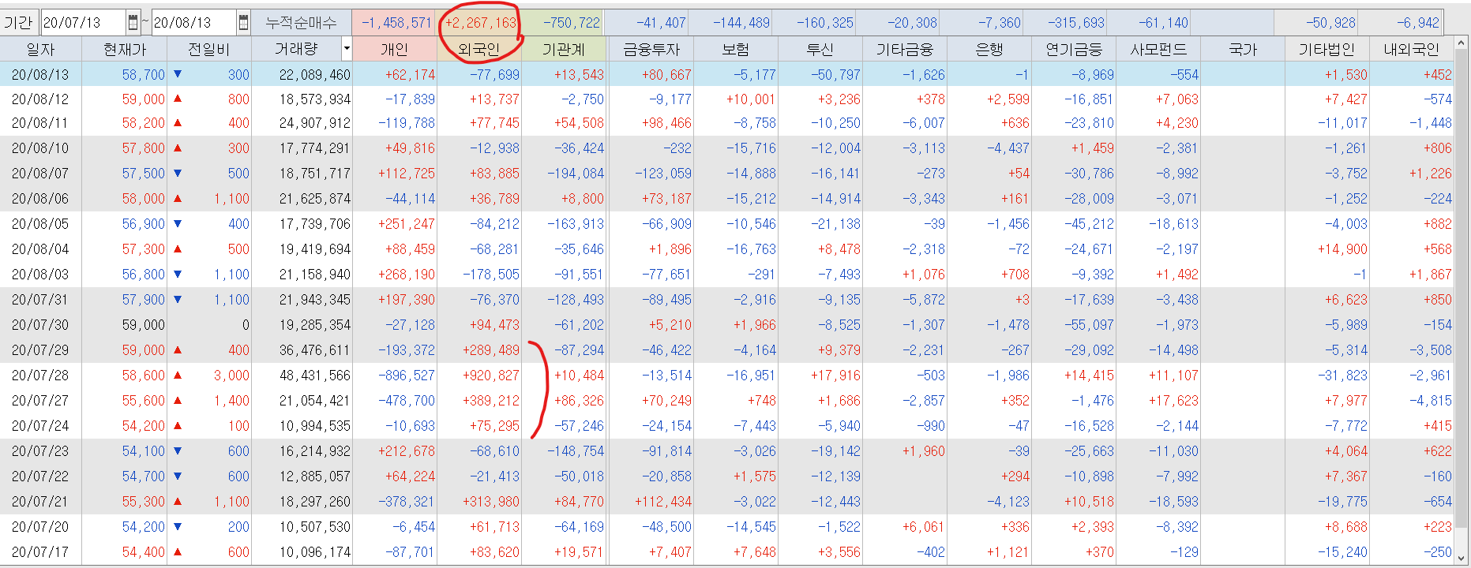Select the 20/08/13 date row

727,75
